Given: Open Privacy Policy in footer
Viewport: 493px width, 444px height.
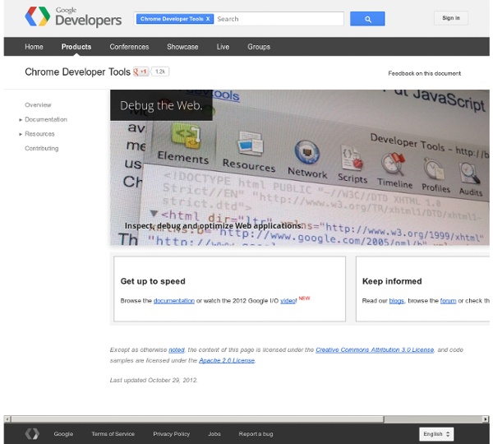Looking at the screenshot, I should pyautogui.click(x=172, y=434).
